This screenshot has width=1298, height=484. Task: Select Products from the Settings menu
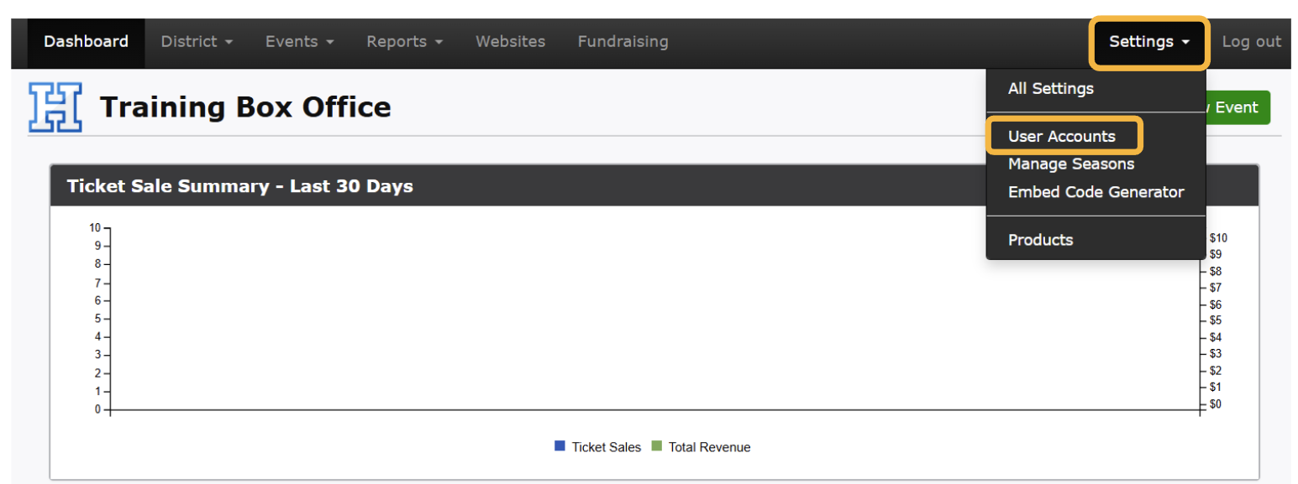coord(1040,240)
